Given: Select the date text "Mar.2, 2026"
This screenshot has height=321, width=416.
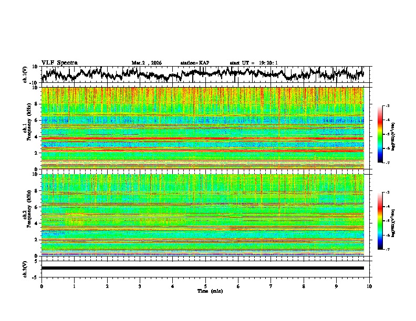Looking at the screenshot, I should tap(147, 63).
